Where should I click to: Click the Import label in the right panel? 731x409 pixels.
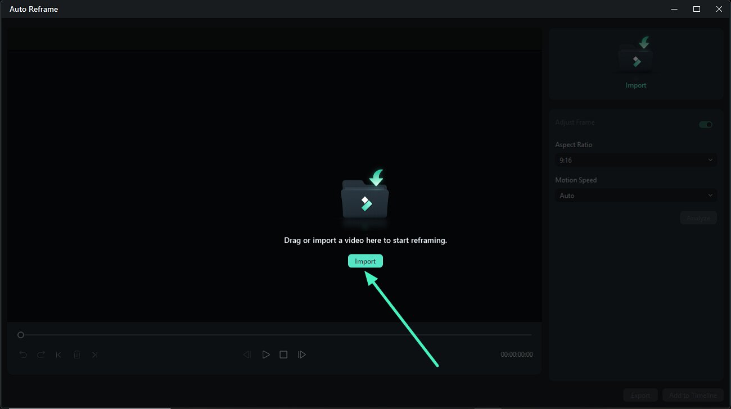point(636,85)
